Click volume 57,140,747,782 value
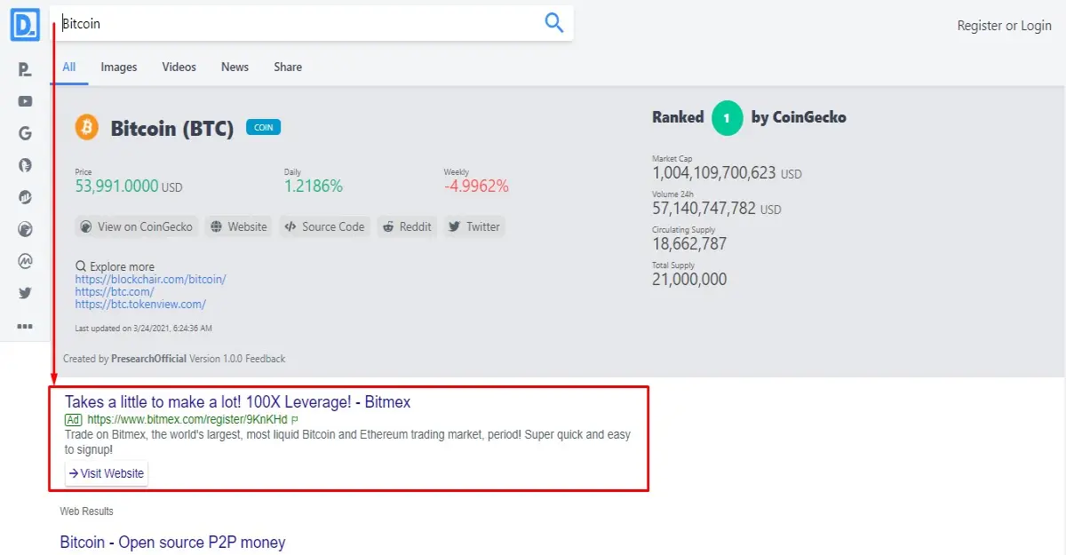Viewport: 1066px width, 555px height. [717, 209]
